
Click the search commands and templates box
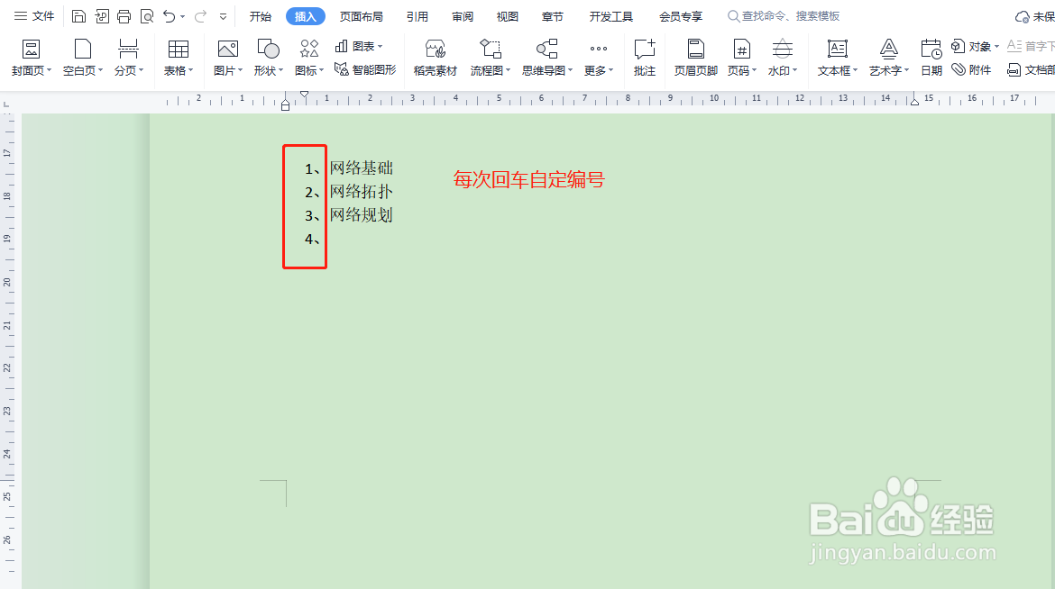tap(784, 16)
